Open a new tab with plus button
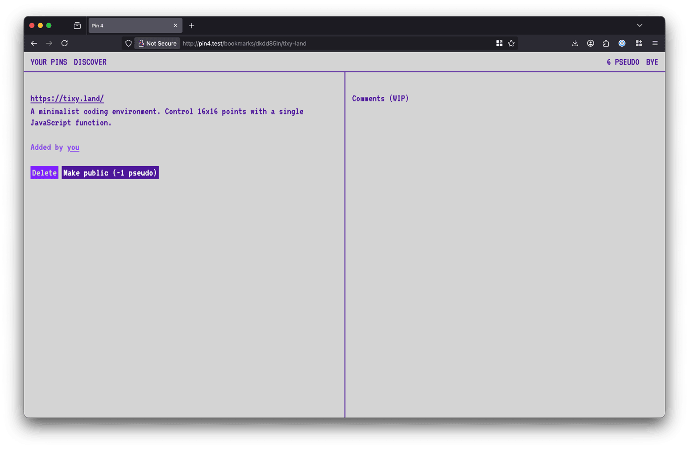This screenshot has height=449, width=689. 191,26
